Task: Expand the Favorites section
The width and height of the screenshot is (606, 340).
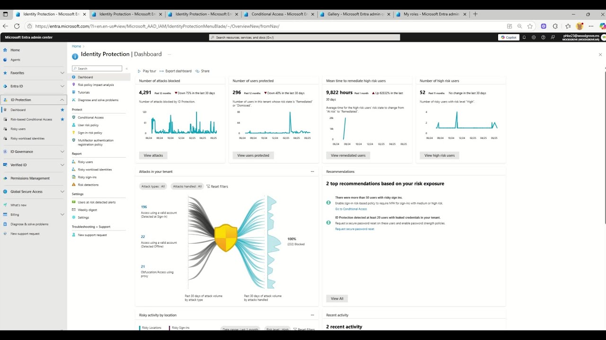Action: click(62, 73)
